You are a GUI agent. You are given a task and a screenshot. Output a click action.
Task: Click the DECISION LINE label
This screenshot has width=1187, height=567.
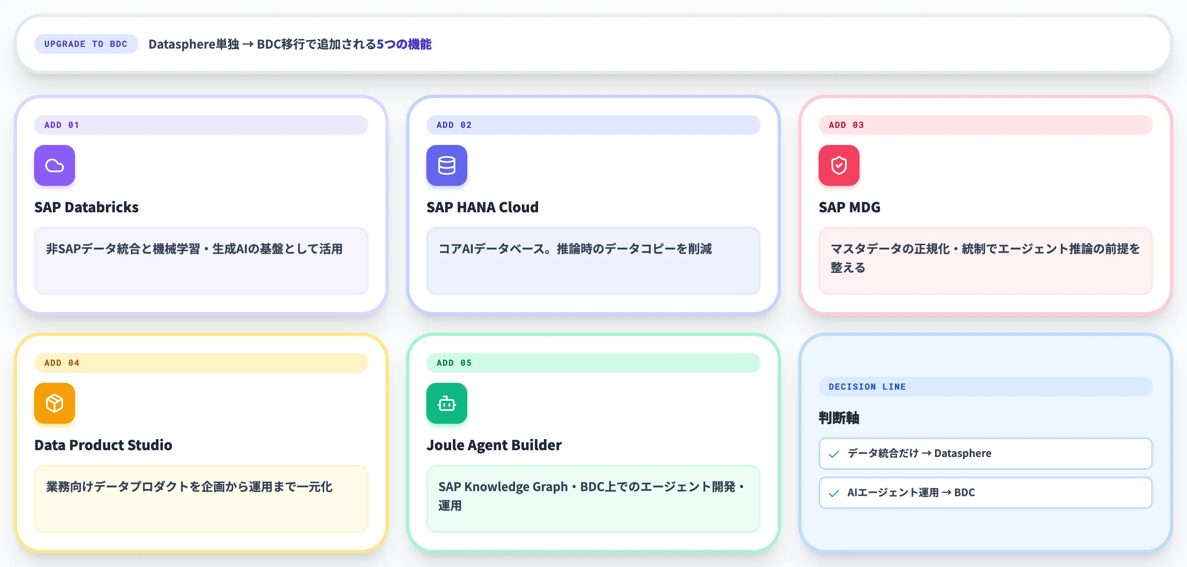point(985,386)
